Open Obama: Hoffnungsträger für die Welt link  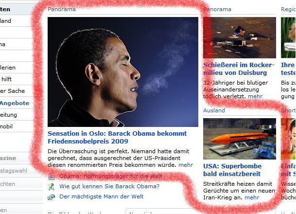111,176
